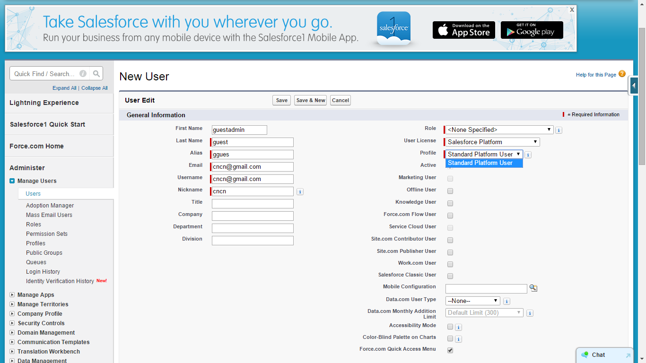Image resolution: width=646 pixels, height=363 pixels.
Task: Open help via the orange question mark icon
Action: point(622,74)
